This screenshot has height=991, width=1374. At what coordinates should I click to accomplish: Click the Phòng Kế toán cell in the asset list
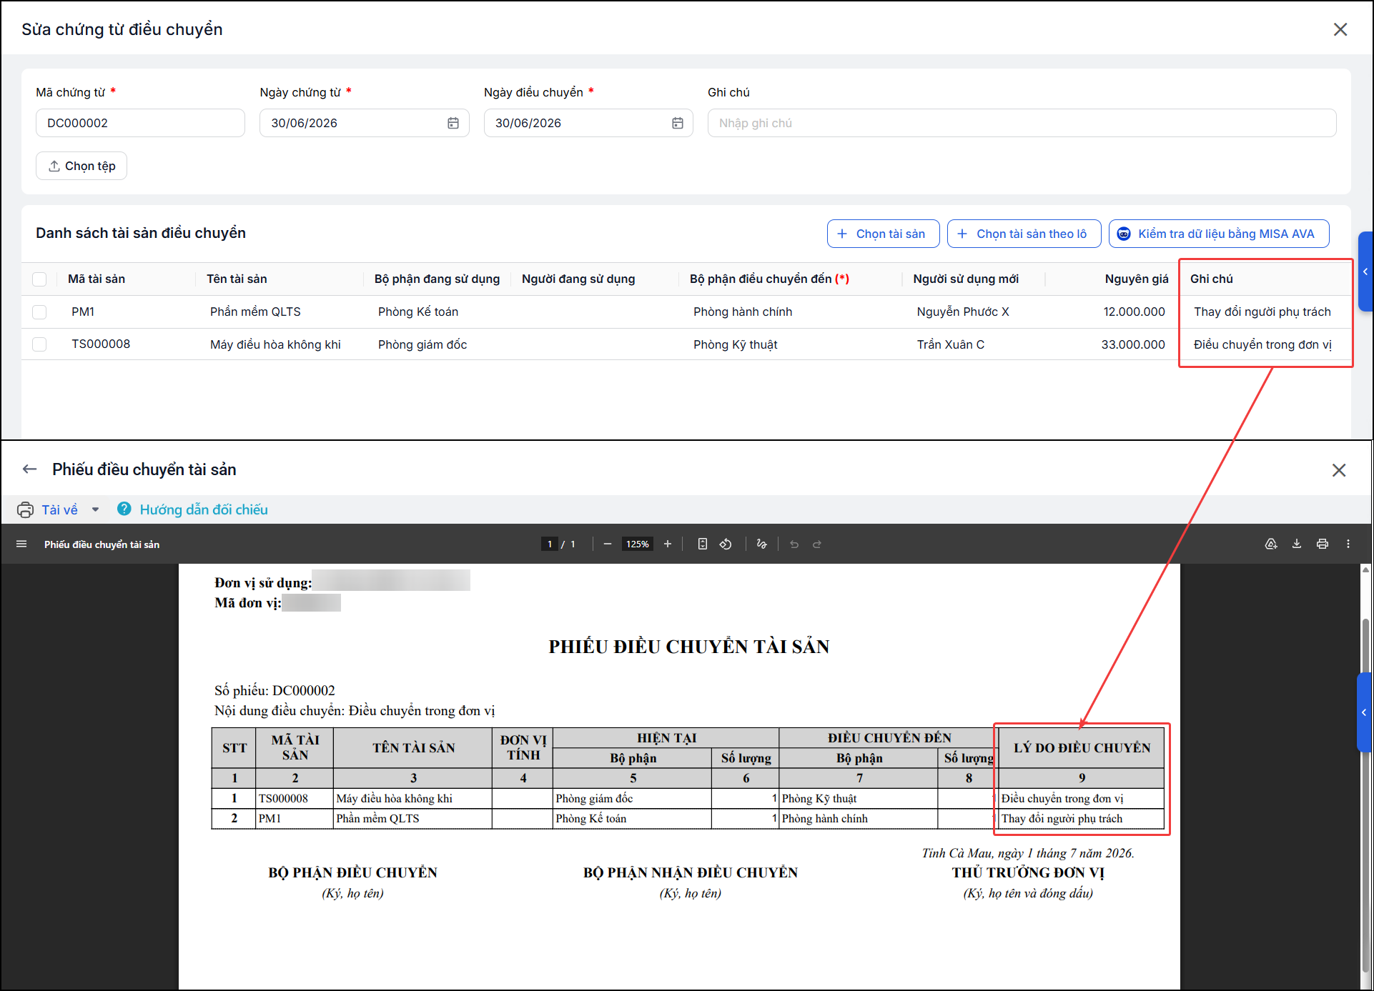tap(418, 312)
